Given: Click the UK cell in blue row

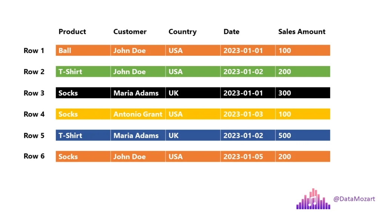Looking at the screenshot, I should (193, 136).
